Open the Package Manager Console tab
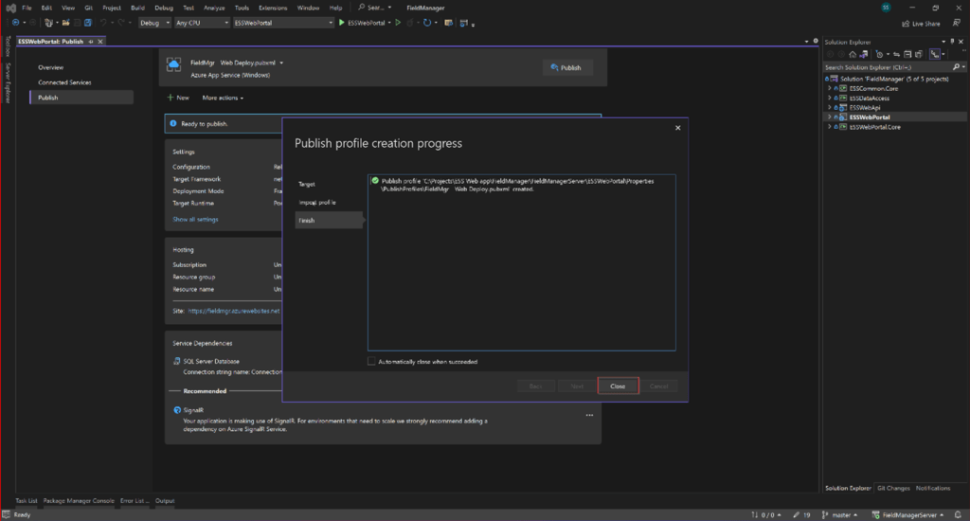 79,500
